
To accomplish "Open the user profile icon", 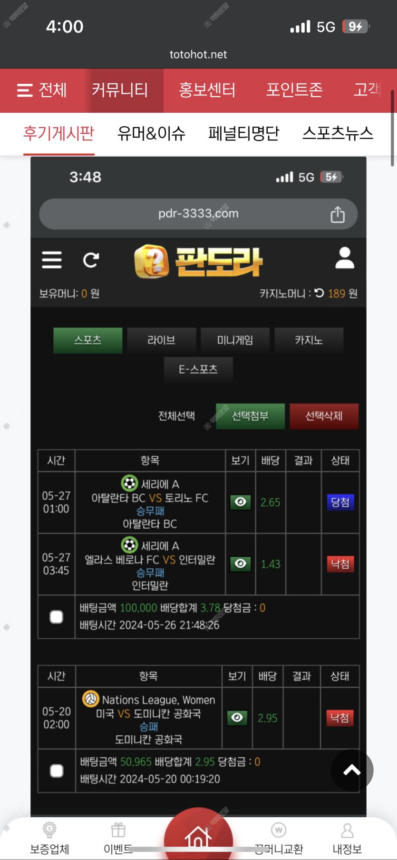I will (345, 258).
